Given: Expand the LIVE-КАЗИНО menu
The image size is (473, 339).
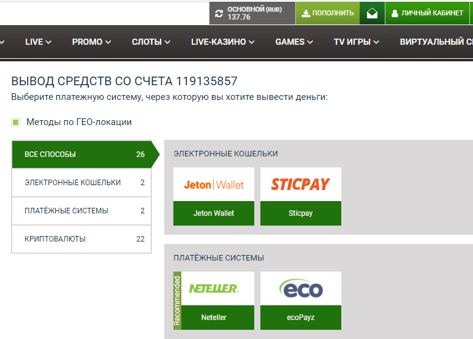Looking at the screenshot, I should click(x=222, y=42).
